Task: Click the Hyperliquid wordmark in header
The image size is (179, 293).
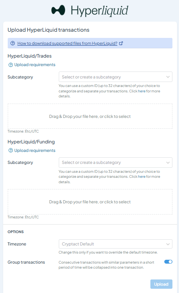Action: click(x=99, y=10)
